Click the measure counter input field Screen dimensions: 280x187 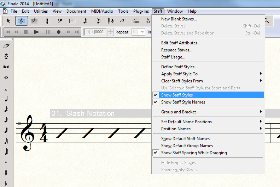click(x=95, y=32)
